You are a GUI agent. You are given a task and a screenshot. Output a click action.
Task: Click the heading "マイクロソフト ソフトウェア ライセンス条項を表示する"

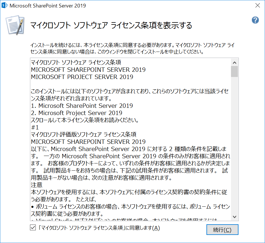click(111, 26)
